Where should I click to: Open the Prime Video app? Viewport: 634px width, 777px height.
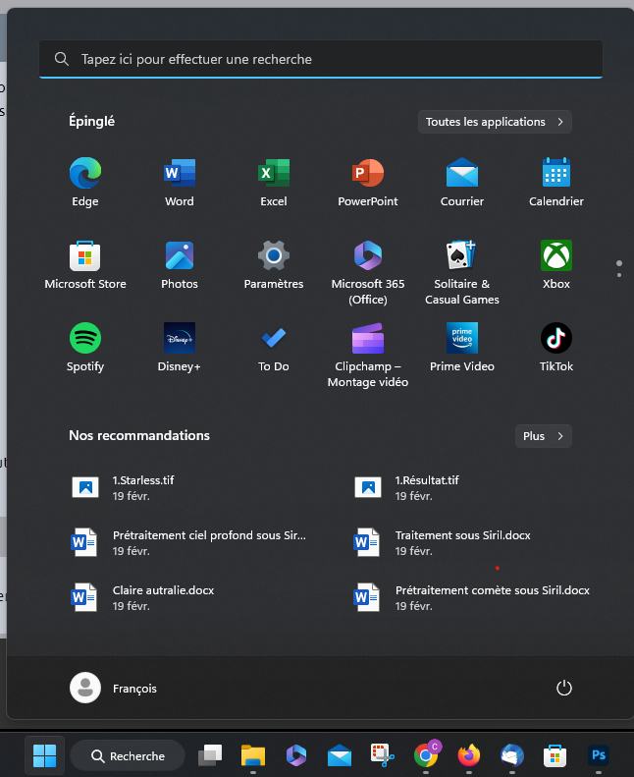click(x=462, y=348)
